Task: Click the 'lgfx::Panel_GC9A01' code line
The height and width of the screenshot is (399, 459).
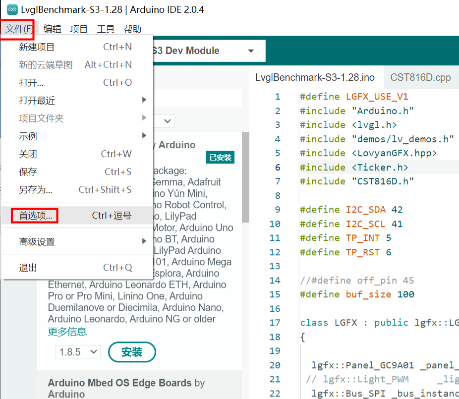Action: (385, 365)
